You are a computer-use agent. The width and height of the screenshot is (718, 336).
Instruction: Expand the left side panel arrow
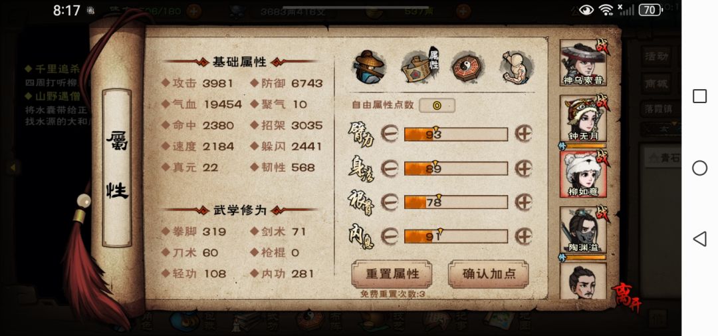tap(13, 168)
